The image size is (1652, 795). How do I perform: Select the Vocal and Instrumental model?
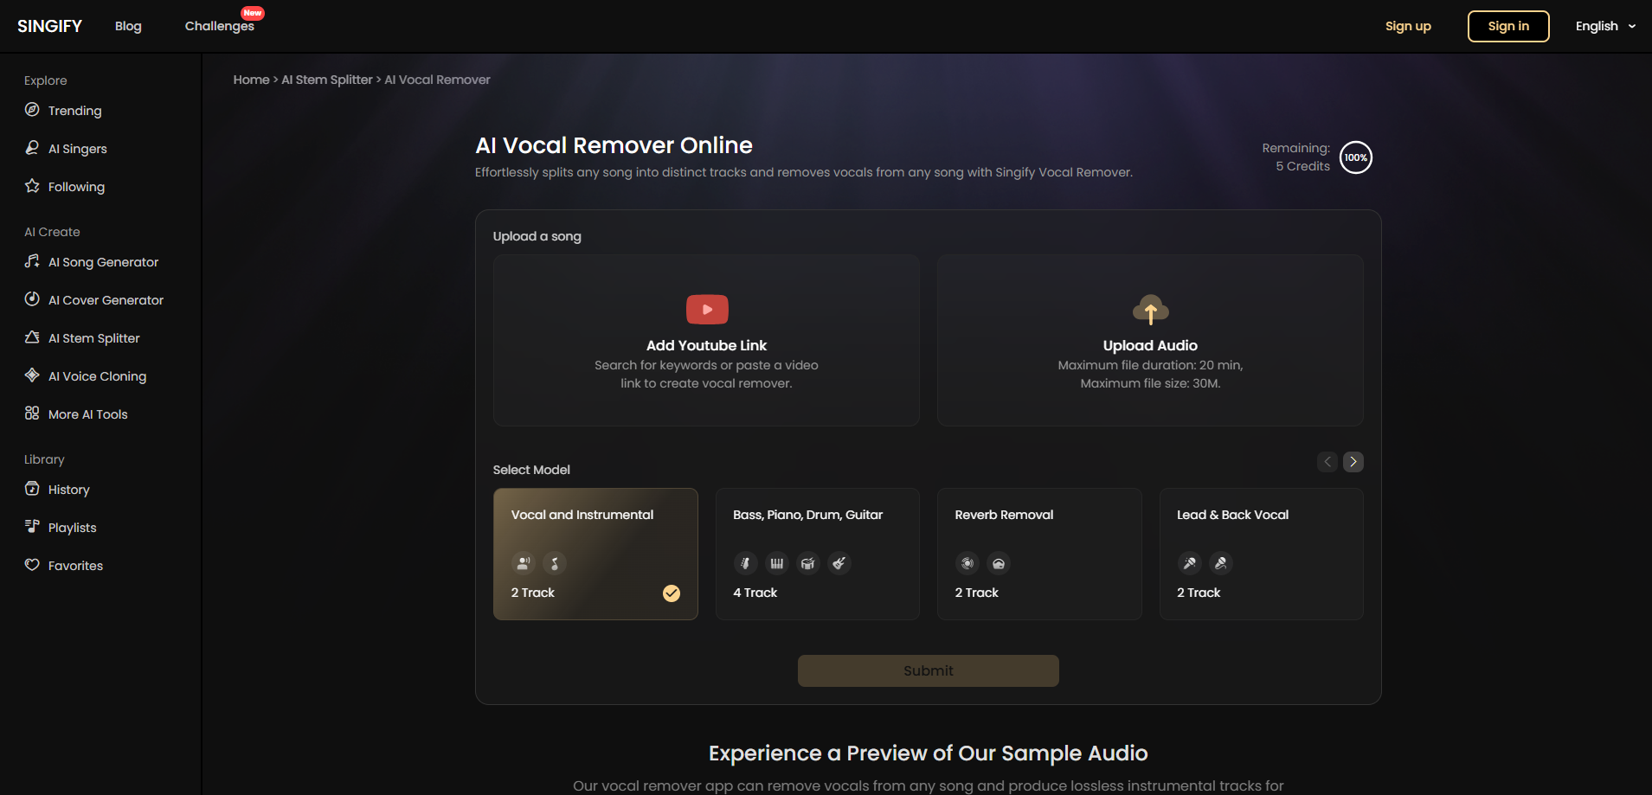click(595, 554)
